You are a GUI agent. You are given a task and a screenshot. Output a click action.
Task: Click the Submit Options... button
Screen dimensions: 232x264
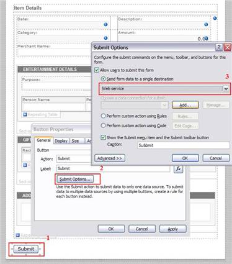[75, 179]
